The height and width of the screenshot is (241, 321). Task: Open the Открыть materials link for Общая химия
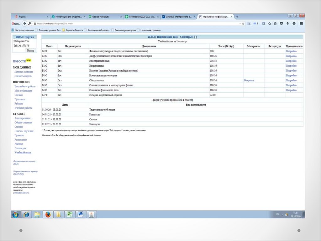[249, 80]
